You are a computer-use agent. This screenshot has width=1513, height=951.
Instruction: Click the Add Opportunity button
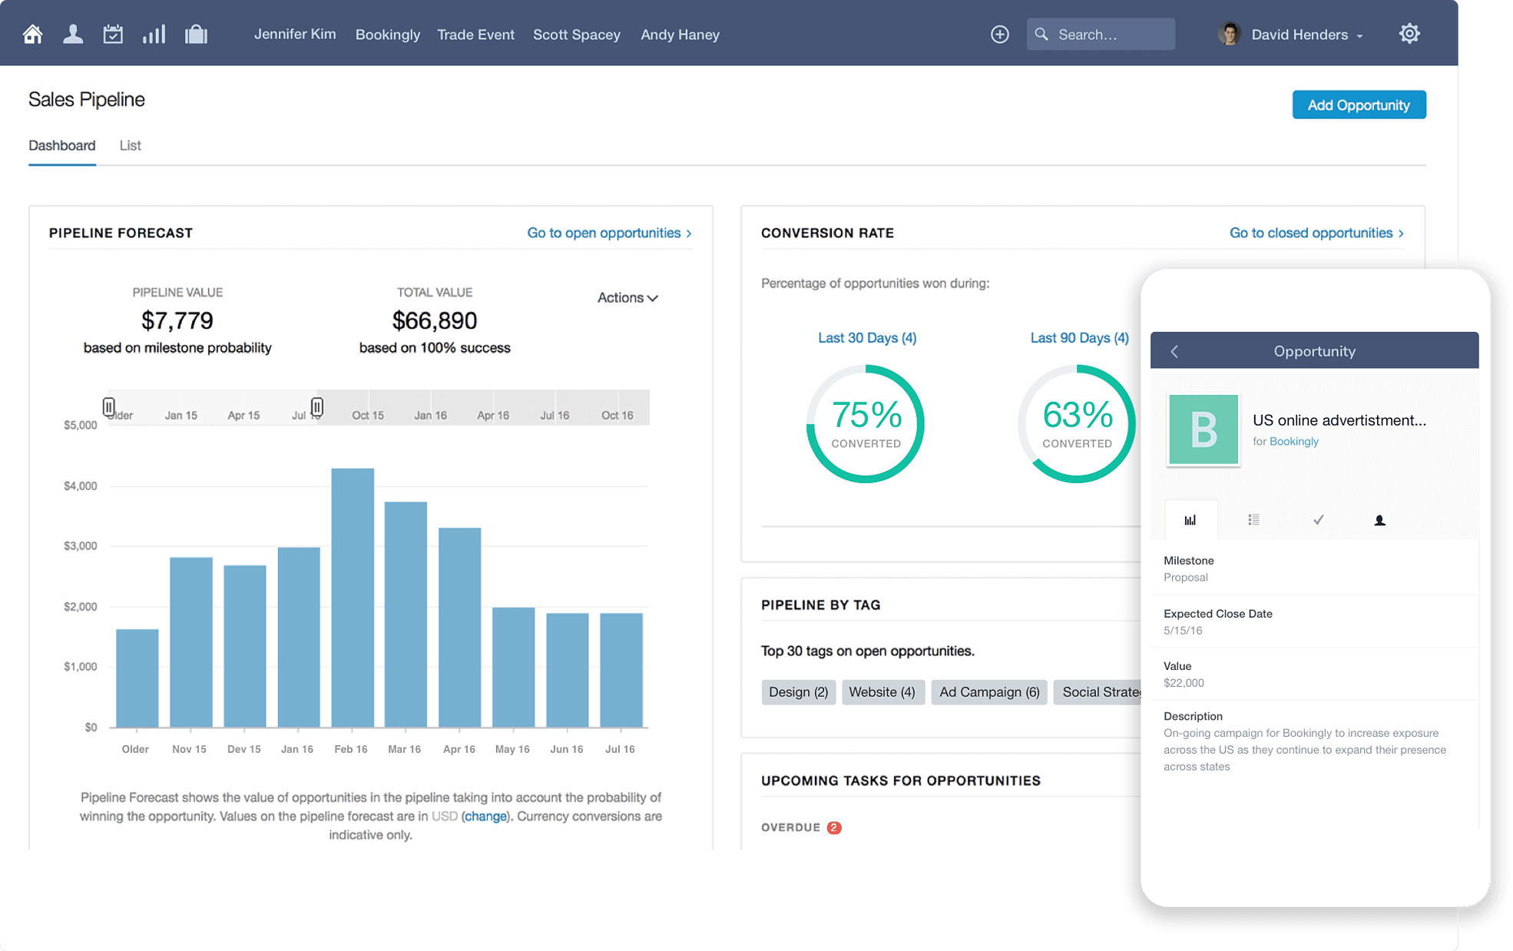click(1359, 104)
